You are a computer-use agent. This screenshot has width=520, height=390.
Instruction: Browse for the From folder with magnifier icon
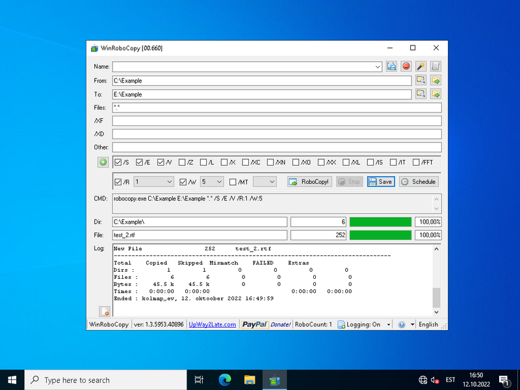421,80
